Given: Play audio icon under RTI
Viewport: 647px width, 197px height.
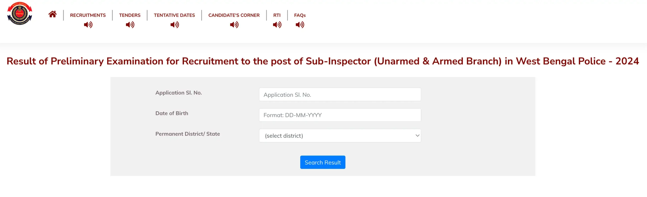Looking at the screenshot, I should point(277,25).
